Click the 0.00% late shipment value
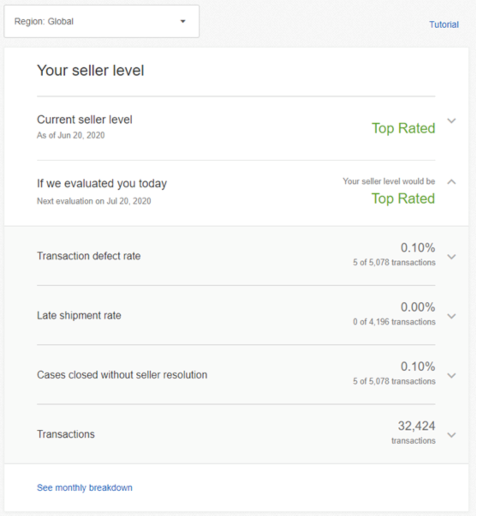The width and height of the screenshot is (477, 517). coord(417,307)
